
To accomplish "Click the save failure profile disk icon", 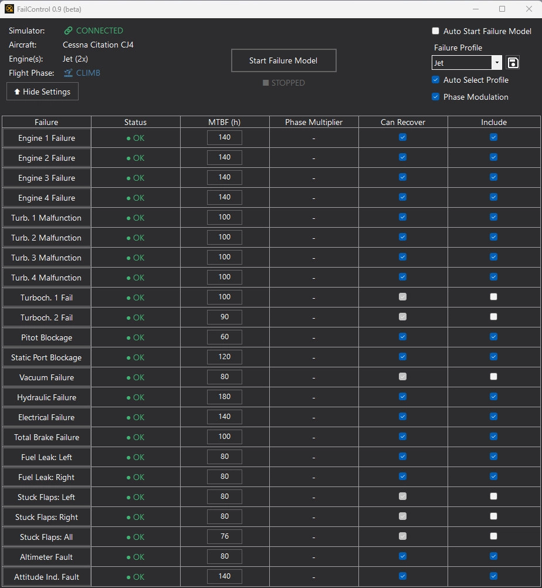I will (513, 63).
